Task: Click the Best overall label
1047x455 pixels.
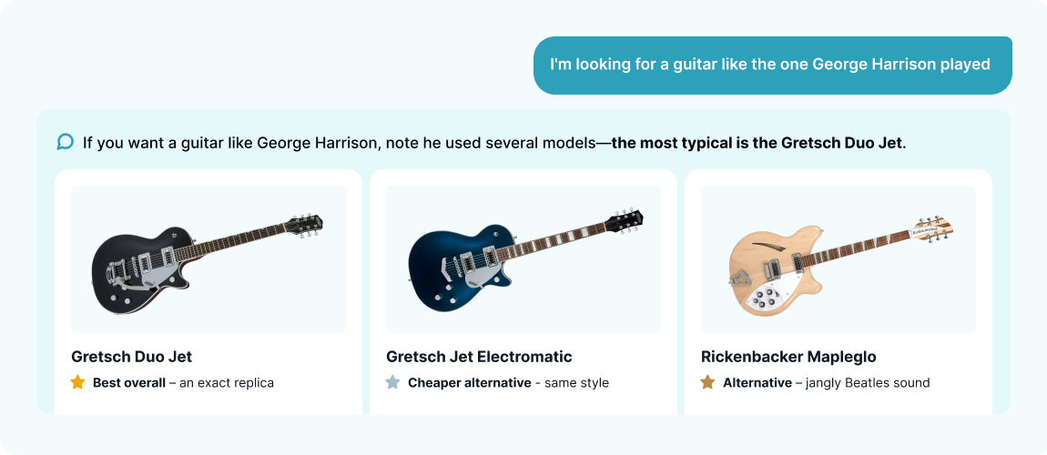Action: pos(129,383)
